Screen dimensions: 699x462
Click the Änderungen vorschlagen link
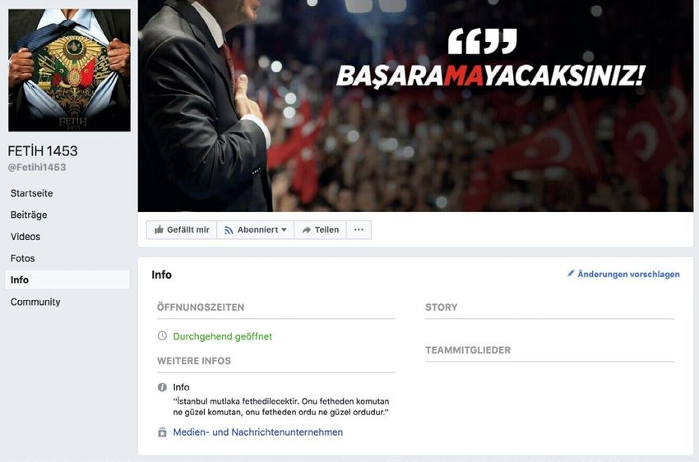pyautogui.click(x=628, y=274)
